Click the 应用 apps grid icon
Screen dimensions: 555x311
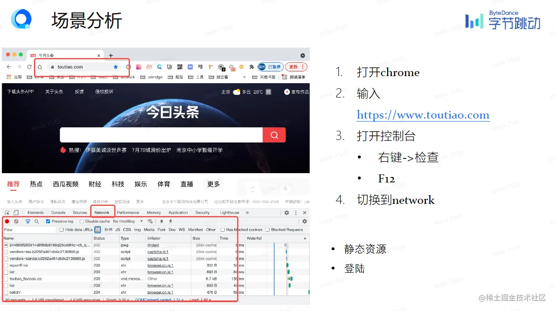pyautogui.click(x=9, y=77)
